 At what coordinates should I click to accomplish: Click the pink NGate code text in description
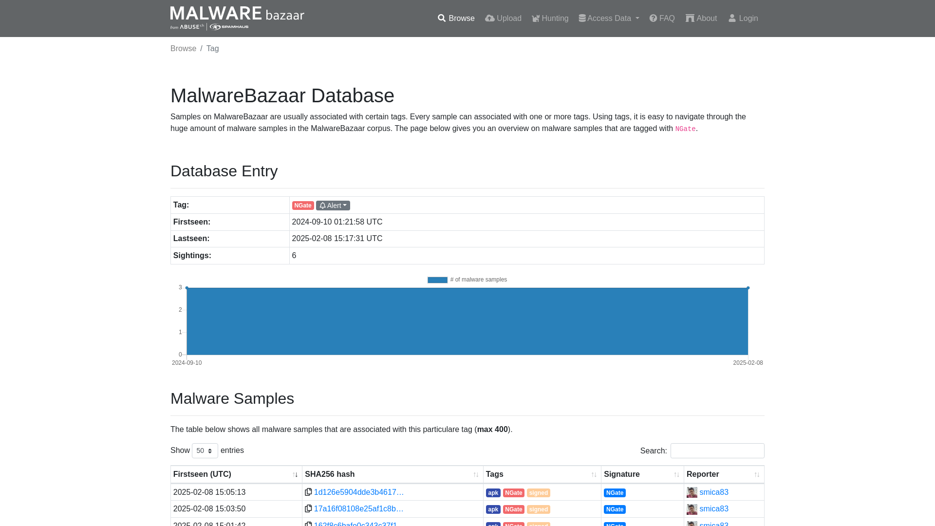(685, 129)
